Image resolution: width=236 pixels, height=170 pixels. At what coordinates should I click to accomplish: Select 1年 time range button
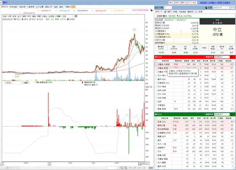coord(139,168)
